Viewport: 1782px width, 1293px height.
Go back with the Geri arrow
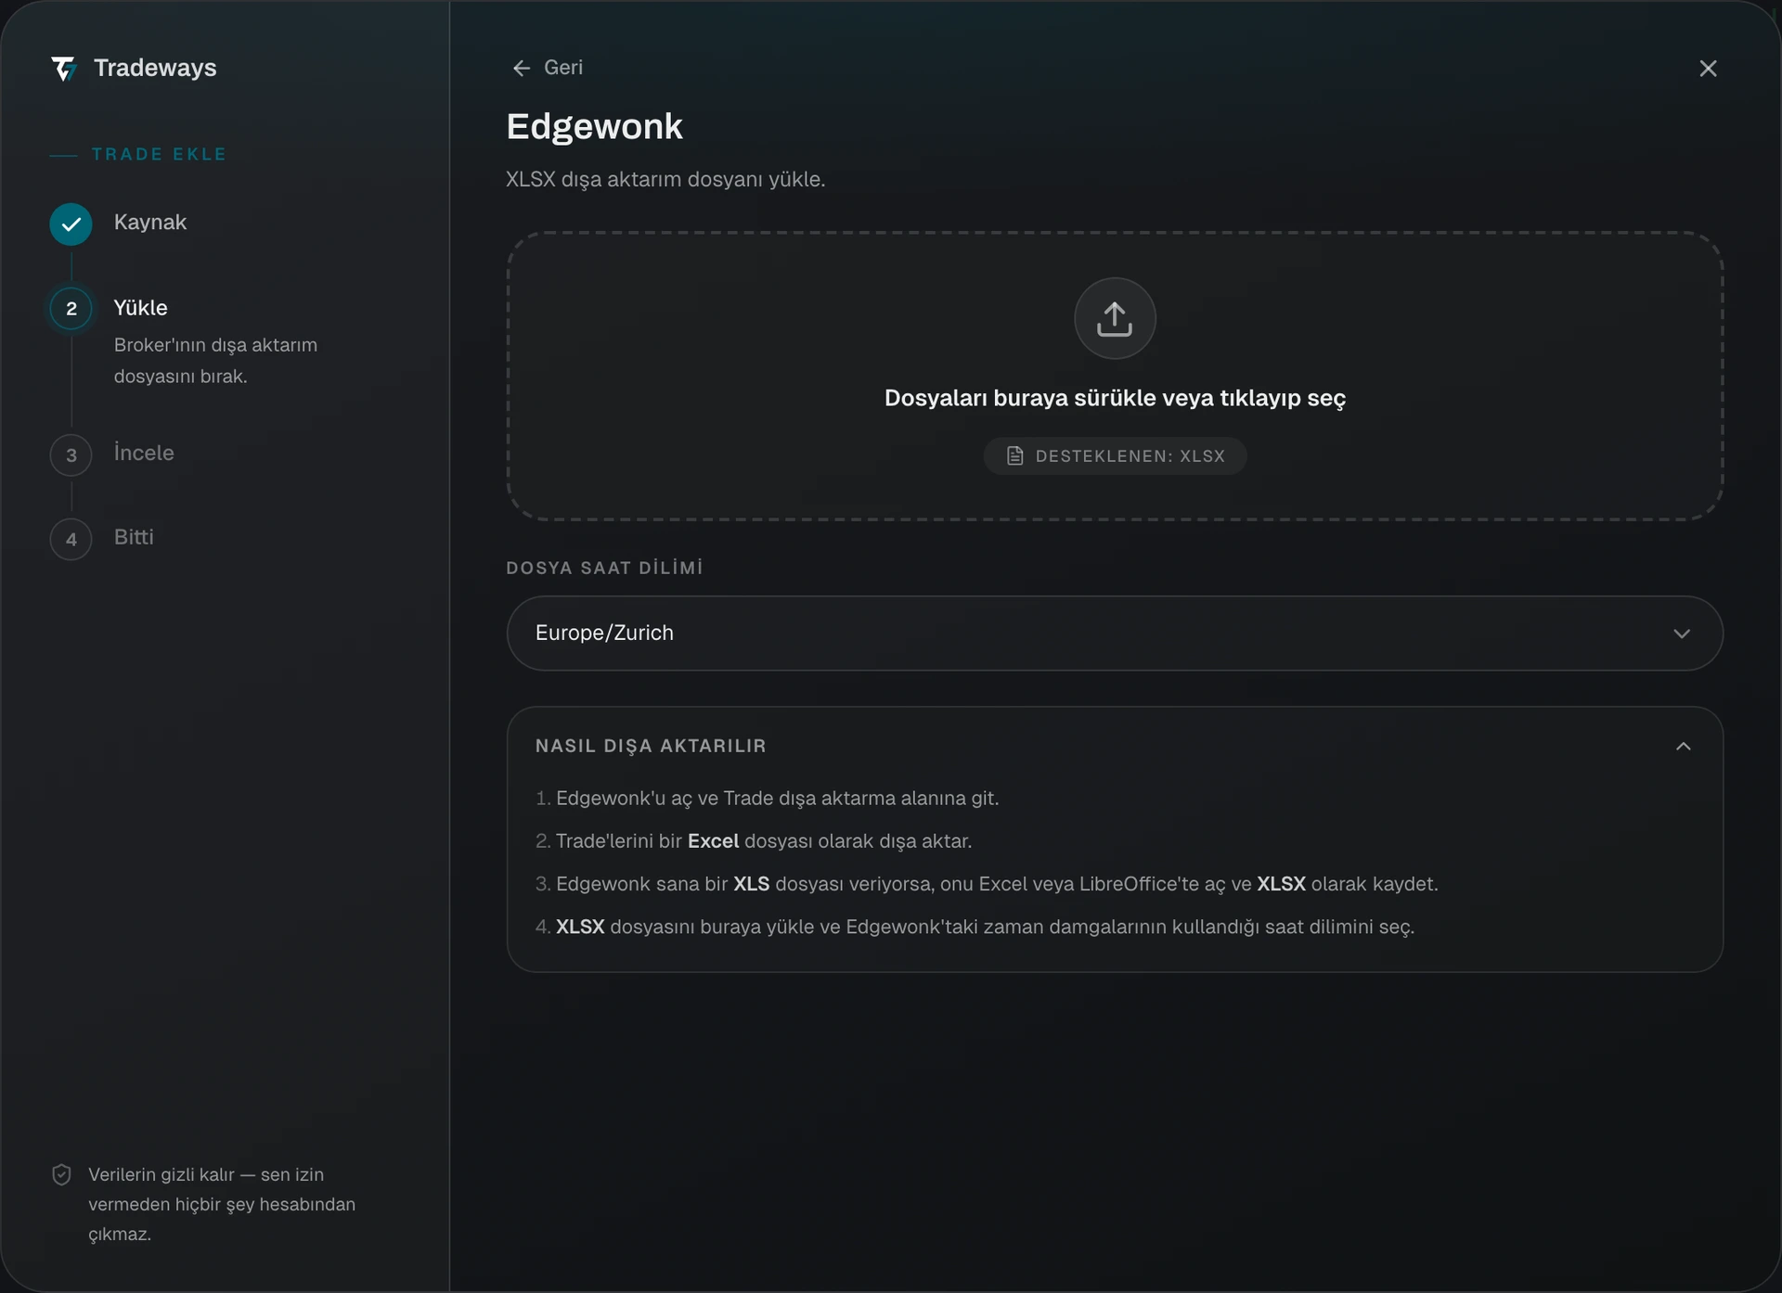(522, 68)
